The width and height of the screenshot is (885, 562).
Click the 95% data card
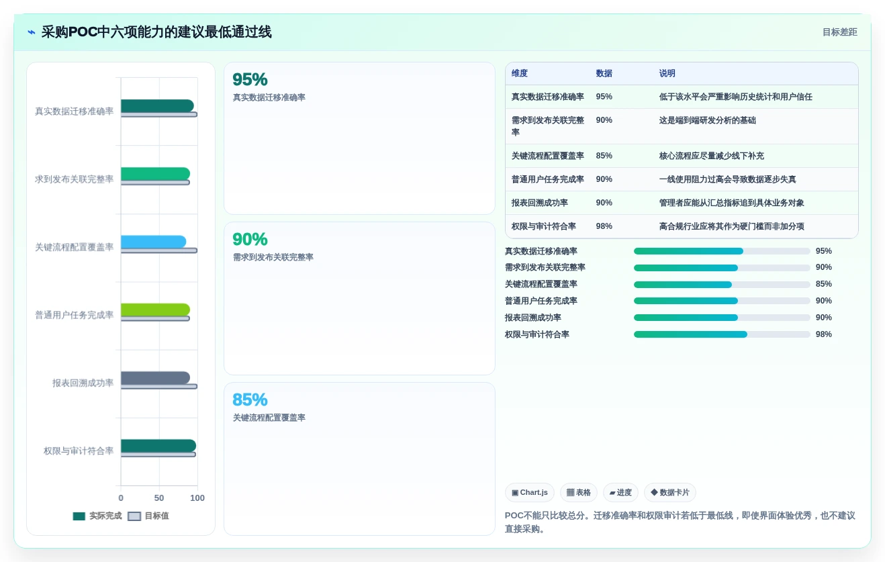pyautogui.click(x=359, y=138)
